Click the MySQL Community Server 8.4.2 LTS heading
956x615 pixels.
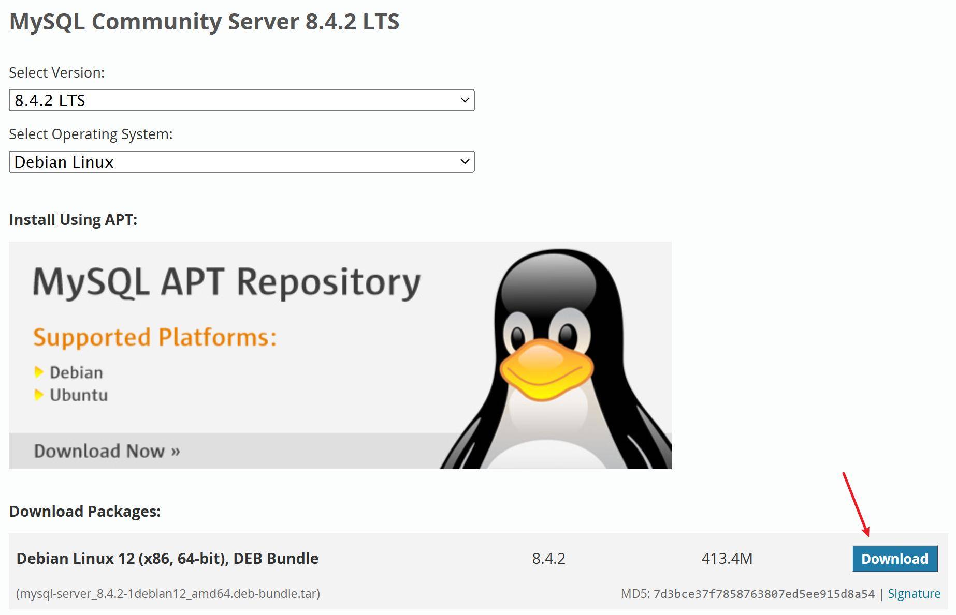click(204, 22)
